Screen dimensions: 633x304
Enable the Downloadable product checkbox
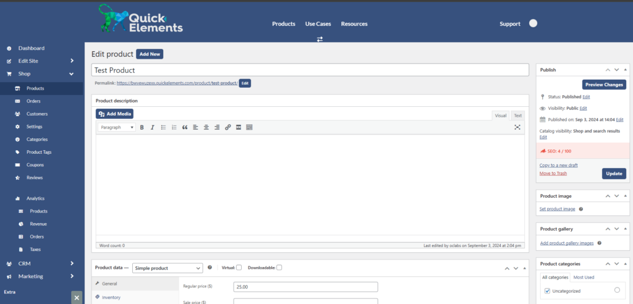coord(279,268)
